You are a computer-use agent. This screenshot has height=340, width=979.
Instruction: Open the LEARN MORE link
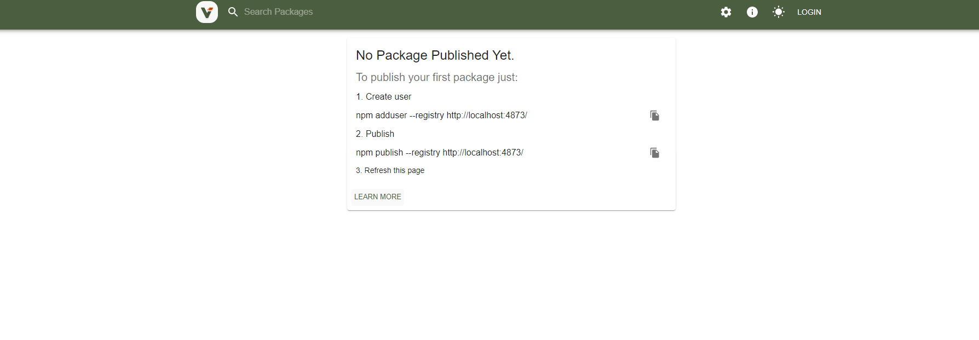(x=378, y=197)
